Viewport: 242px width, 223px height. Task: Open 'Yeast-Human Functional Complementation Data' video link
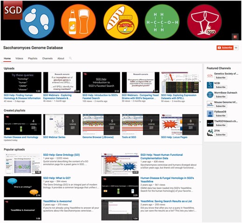click(x=161, y=156)
